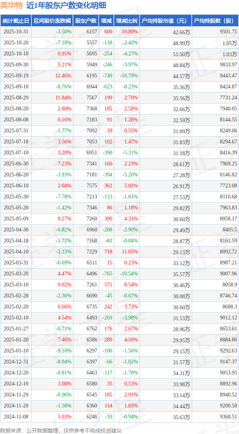
Task: Click the 户均持股市值（元） column header
Action: click(165, 21)
